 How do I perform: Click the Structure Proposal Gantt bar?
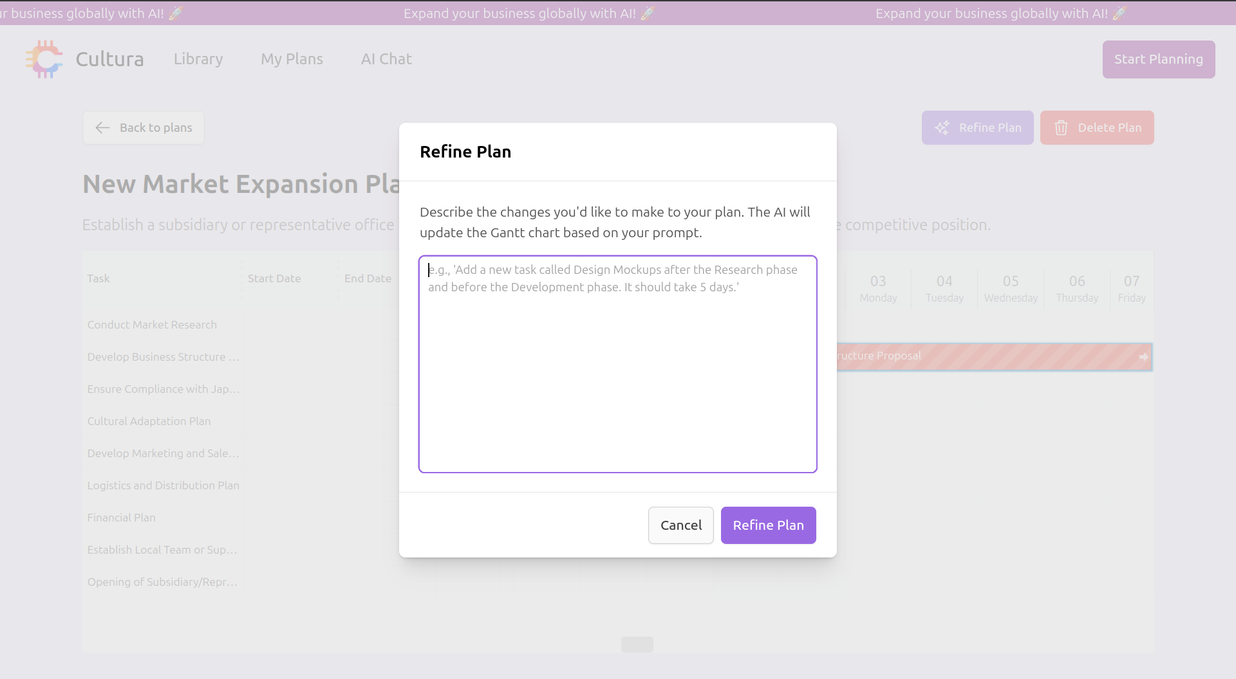coord(994,357)
